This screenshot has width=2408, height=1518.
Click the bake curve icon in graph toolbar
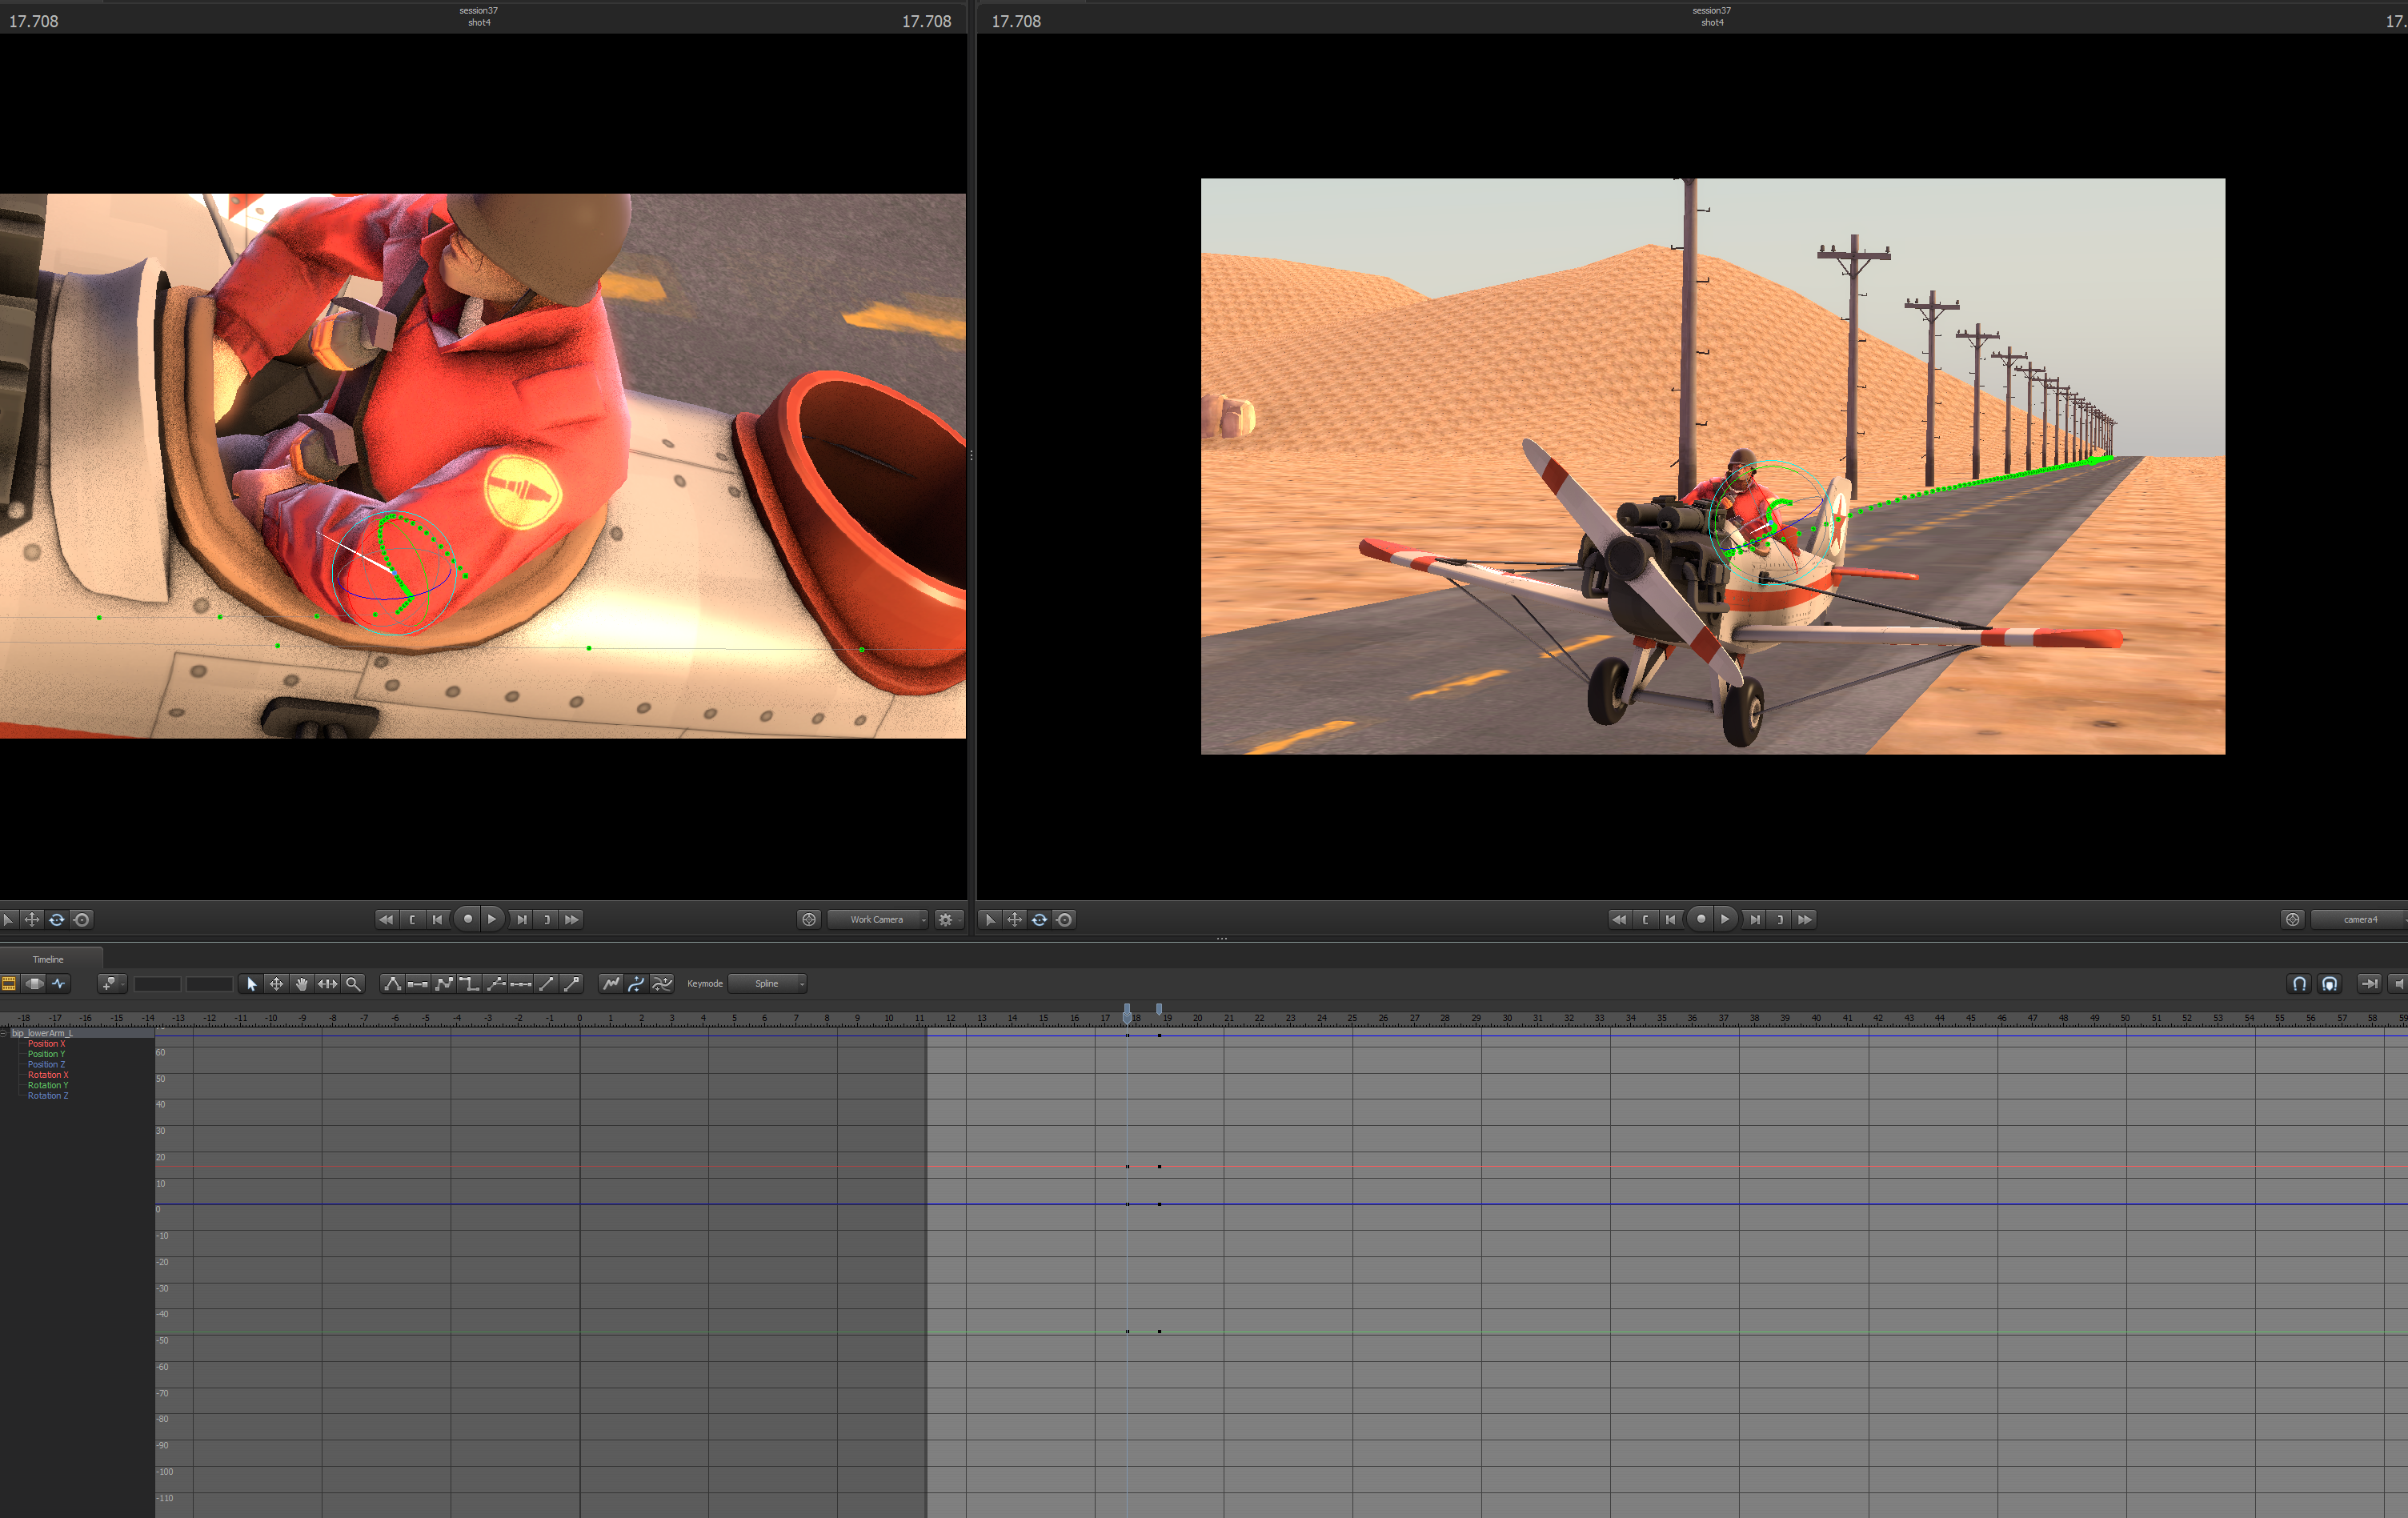[x=610, y=984]
